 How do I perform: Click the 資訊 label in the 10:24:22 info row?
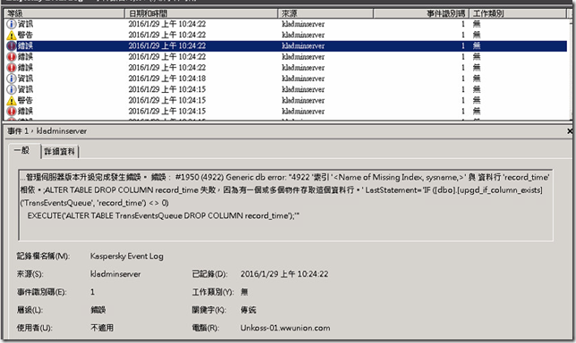[x=25, y=24]
